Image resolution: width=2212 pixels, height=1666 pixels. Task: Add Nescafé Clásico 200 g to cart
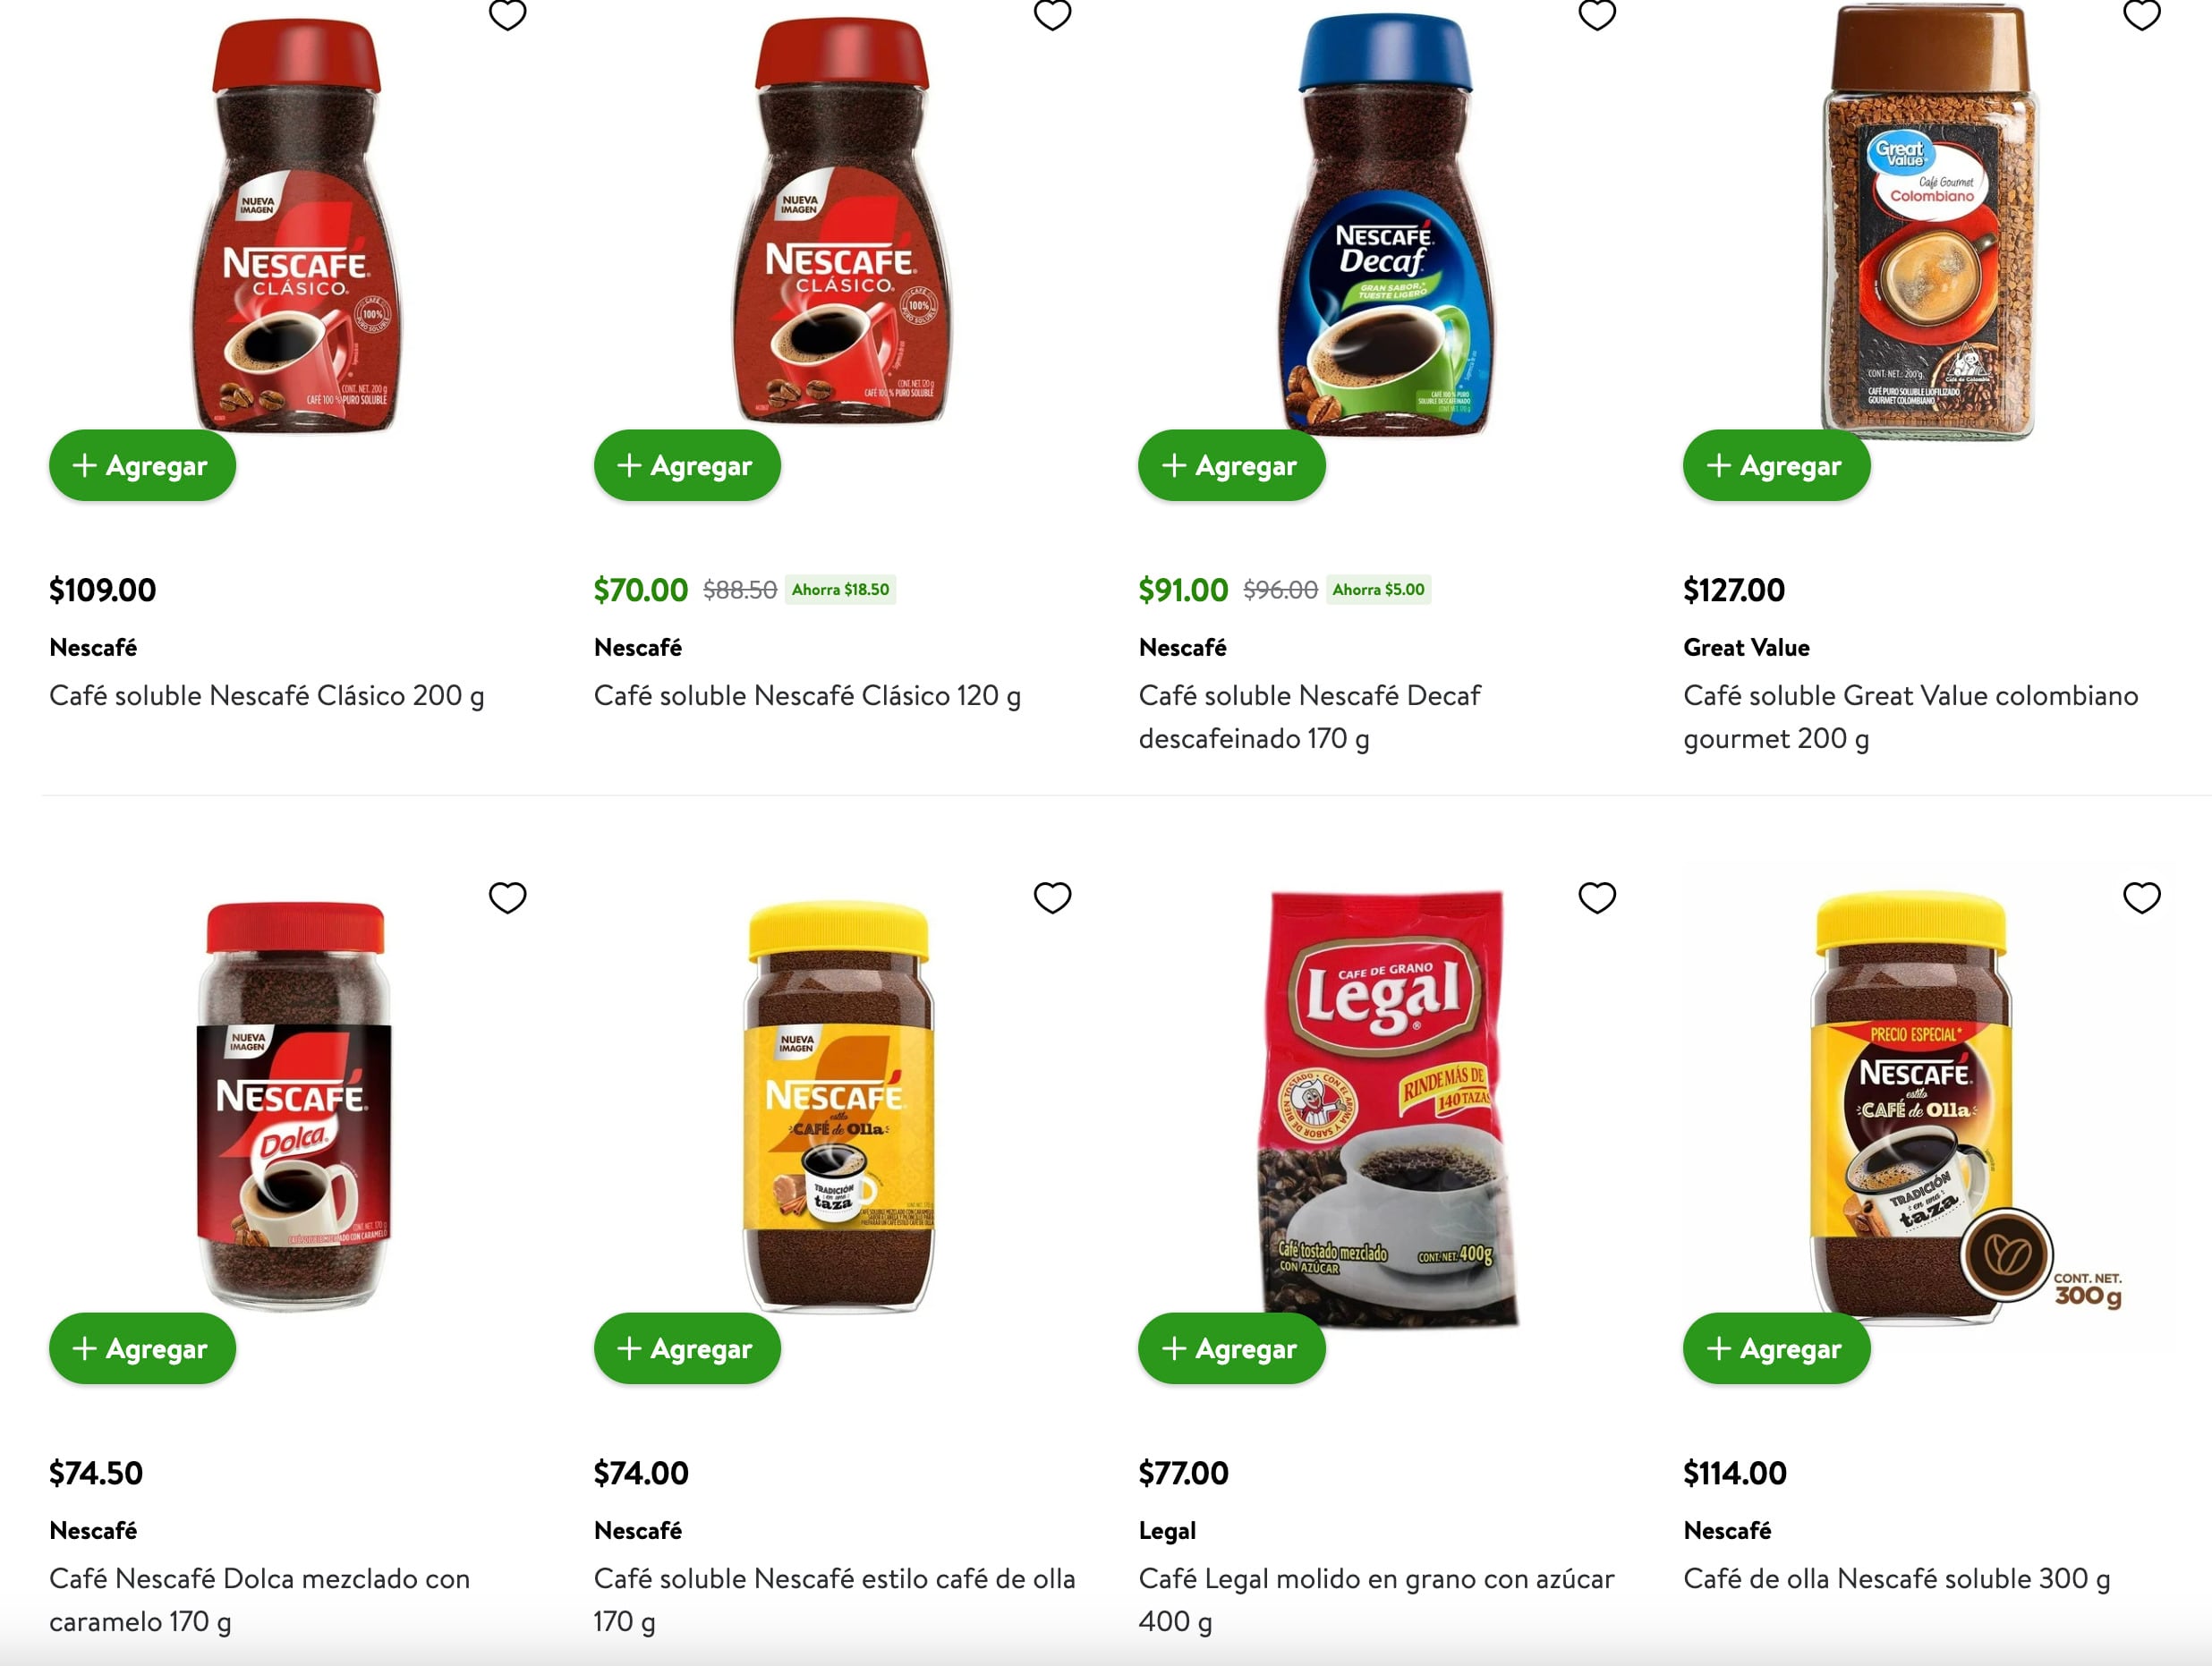(x=143, y=465)
